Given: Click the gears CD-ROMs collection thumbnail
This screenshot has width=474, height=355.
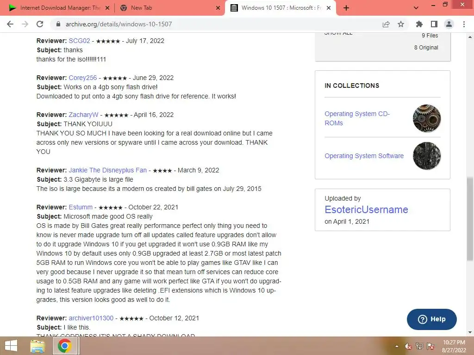Looking at the screenshot, I should 426,118.
